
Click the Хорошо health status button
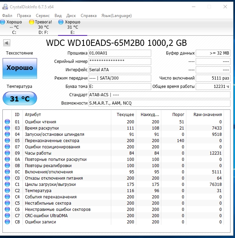click(19, 68)
